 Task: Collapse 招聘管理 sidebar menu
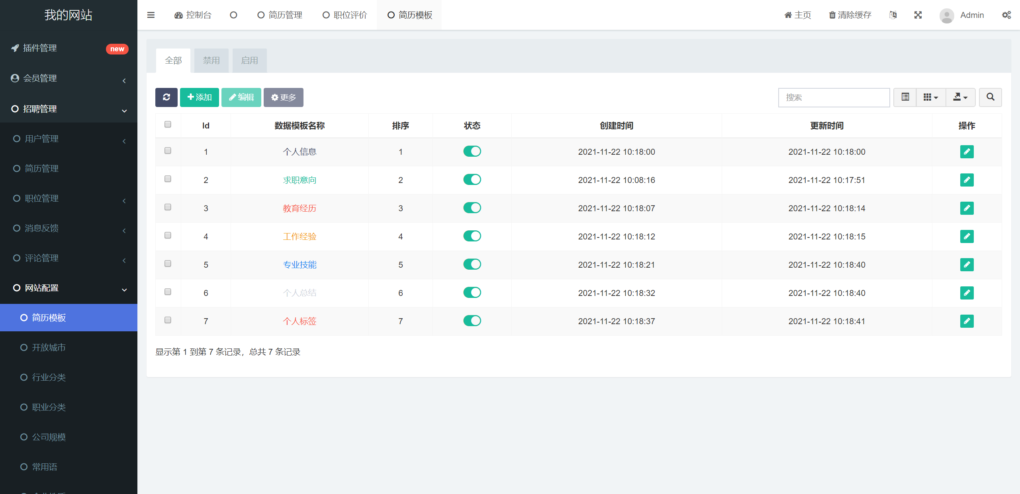(x=69, y=109)
